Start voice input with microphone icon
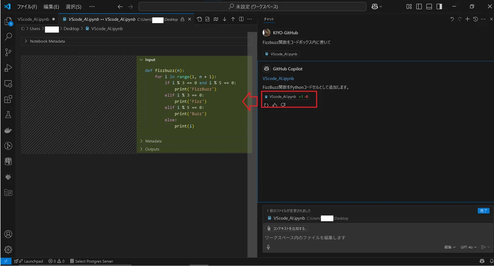The height and width of the screenshot is (266, 494). click(x=268, y=247)
